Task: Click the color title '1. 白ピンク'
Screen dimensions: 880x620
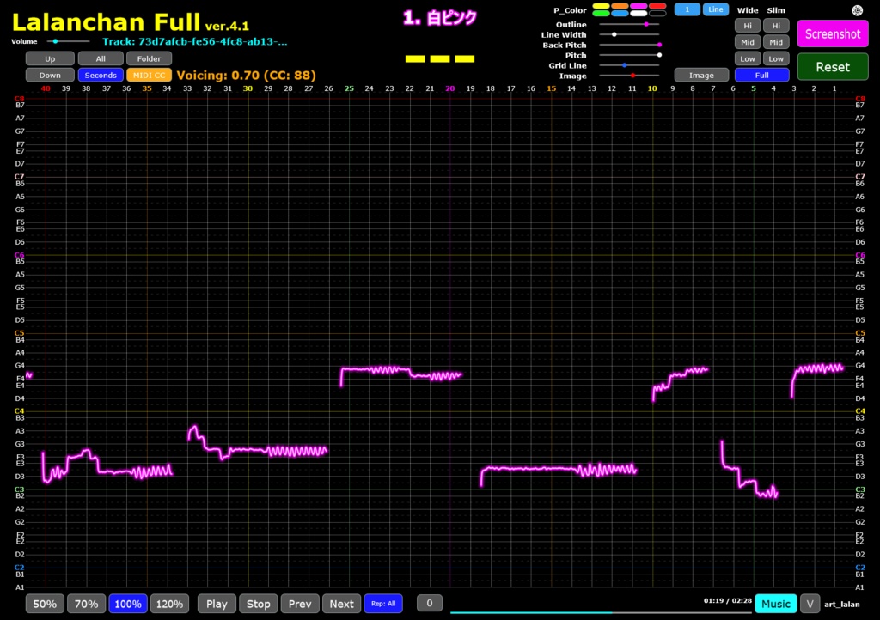Action: click(439, 18)
